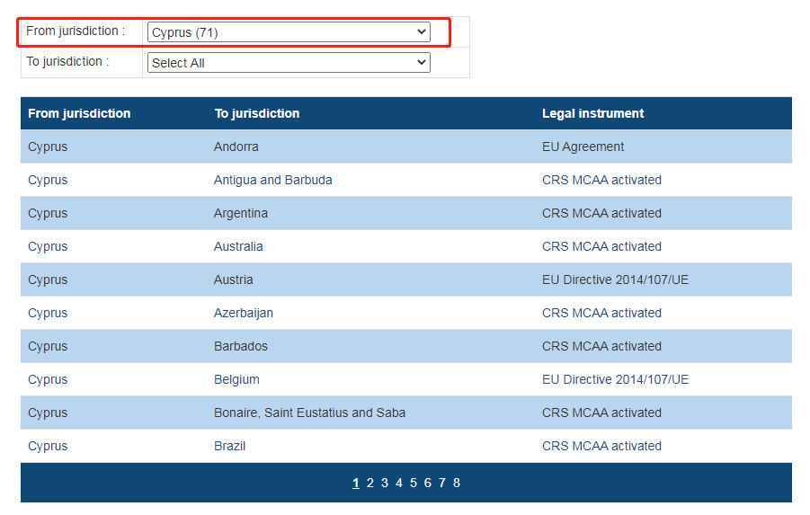Screen dimensions: 810x515
Task: Click Austria's EU Directive 2014/107/UE cell
Action: coord(615,280)
